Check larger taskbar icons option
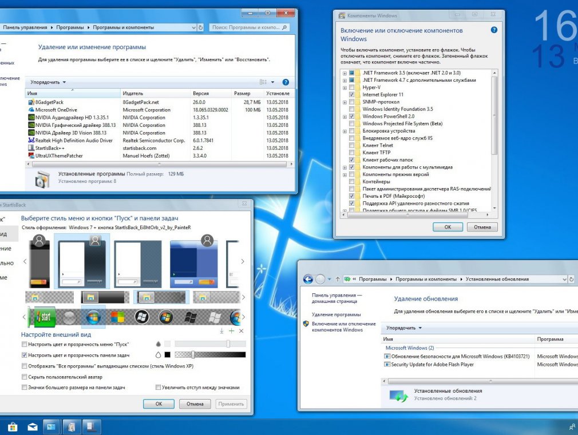Viewport: 578px width, 435px height. pyautogui.click(x=25, y=388)
